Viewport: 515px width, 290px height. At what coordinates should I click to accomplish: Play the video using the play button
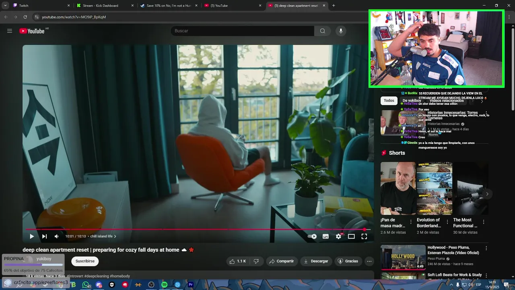[x=32, y=236]
